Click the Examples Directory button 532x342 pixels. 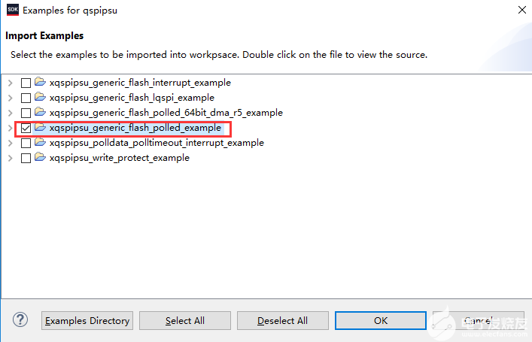tap(87, 321)
